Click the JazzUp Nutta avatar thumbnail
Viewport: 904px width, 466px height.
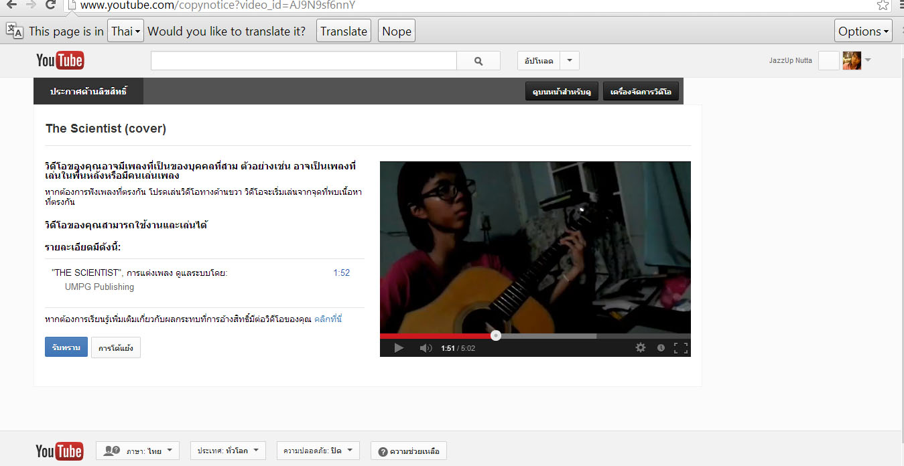(x=852, y=60)
